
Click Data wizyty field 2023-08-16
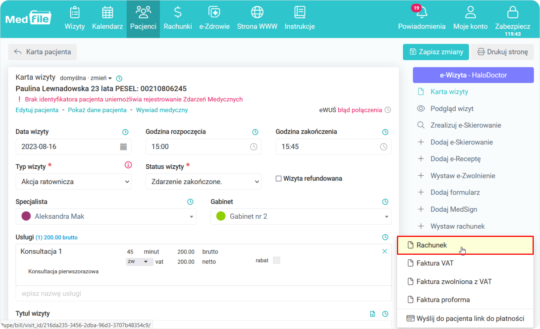tap(74, 147)
